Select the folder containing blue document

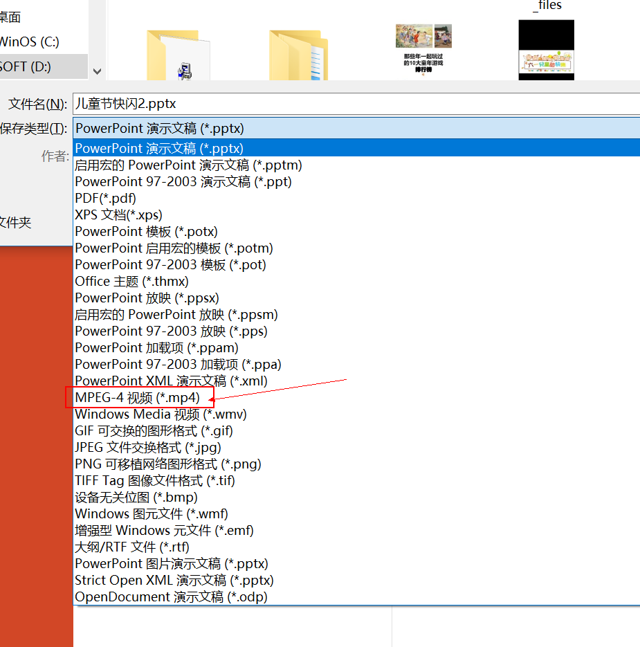click(299, 55)
